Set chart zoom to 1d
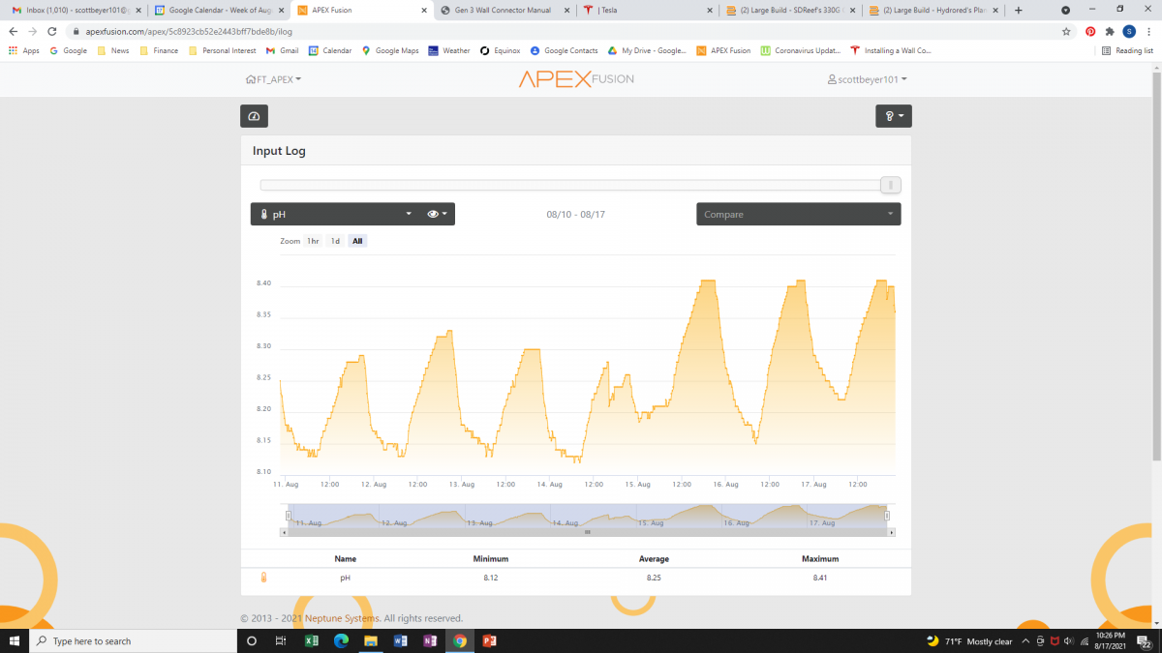1162x653 pixels. (335, 241)
